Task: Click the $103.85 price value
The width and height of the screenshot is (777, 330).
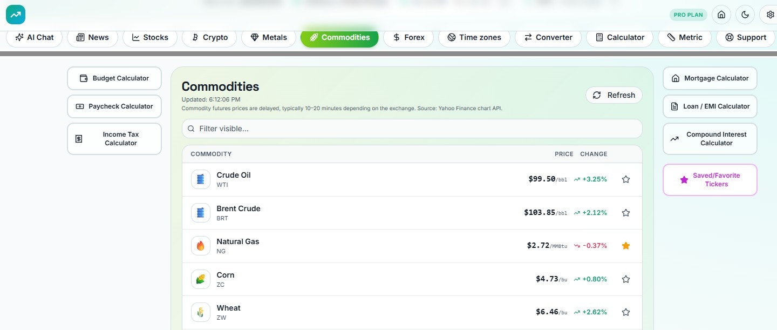Action: pyautogui.click(x=540, y=213)
